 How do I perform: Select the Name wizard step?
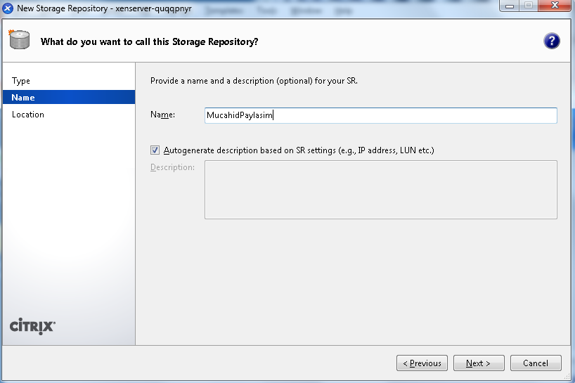click(x=69, y=97)
